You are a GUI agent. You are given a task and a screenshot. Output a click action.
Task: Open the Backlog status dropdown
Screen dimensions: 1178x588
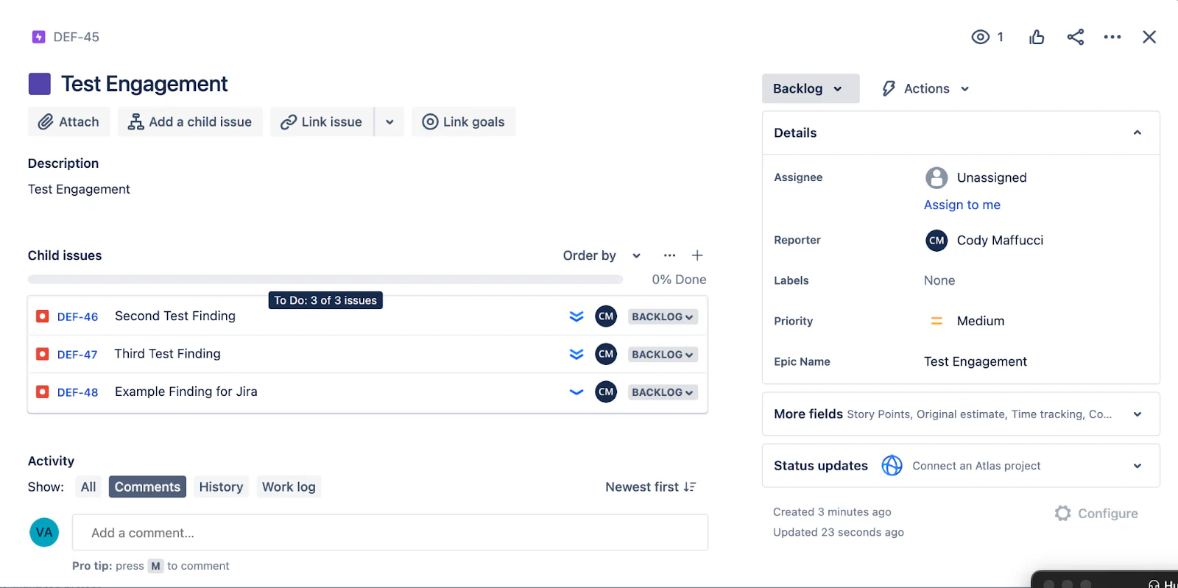(810, 88)
